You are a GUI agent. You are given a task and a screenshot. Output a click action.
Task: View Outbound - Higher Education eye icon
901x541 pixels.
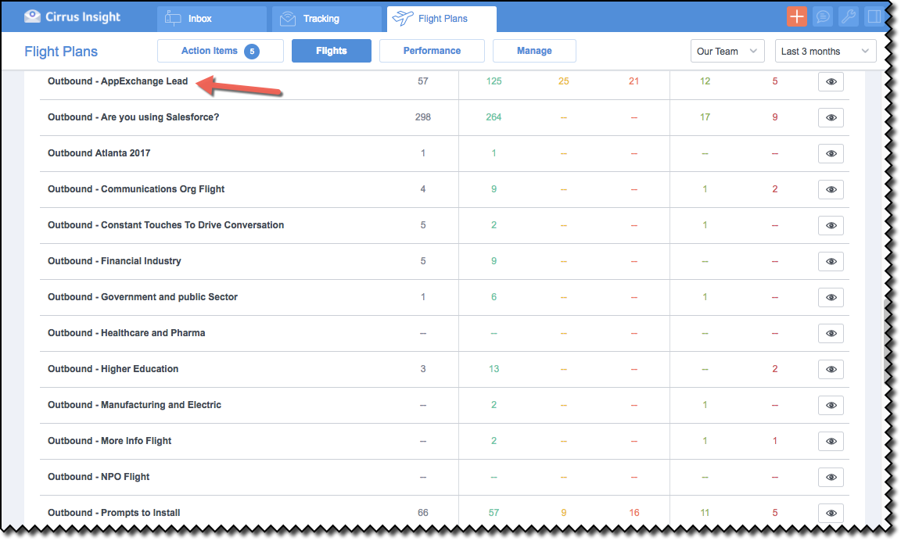tap(831, 369)
